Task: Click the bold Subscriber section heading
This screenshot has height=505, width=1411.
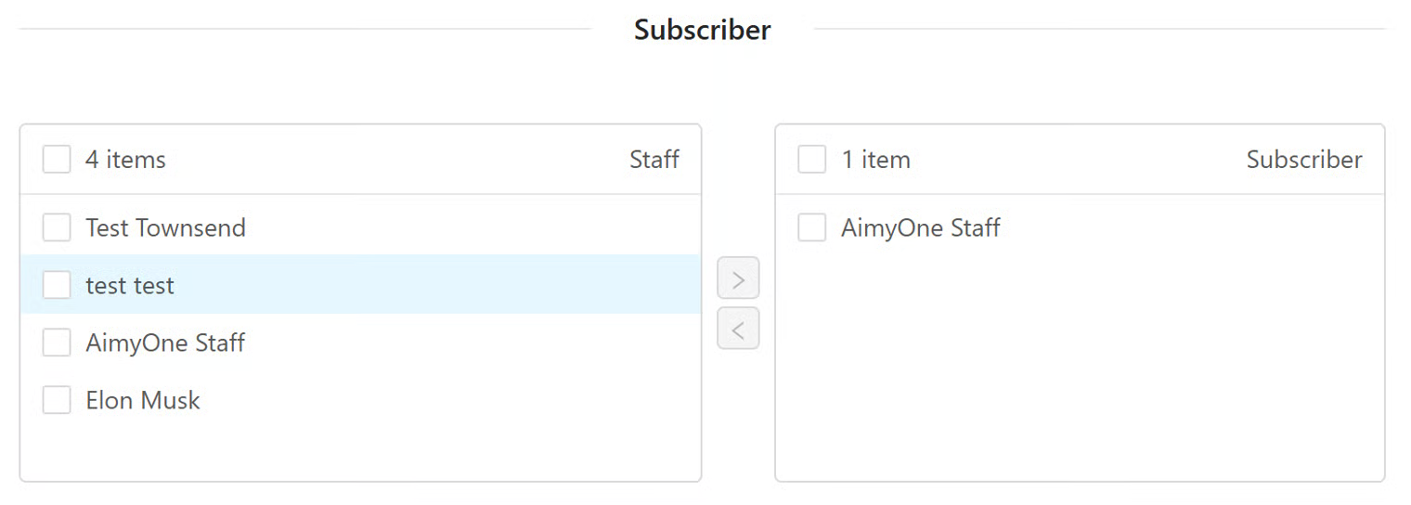Action: click(x=702, y=30)
